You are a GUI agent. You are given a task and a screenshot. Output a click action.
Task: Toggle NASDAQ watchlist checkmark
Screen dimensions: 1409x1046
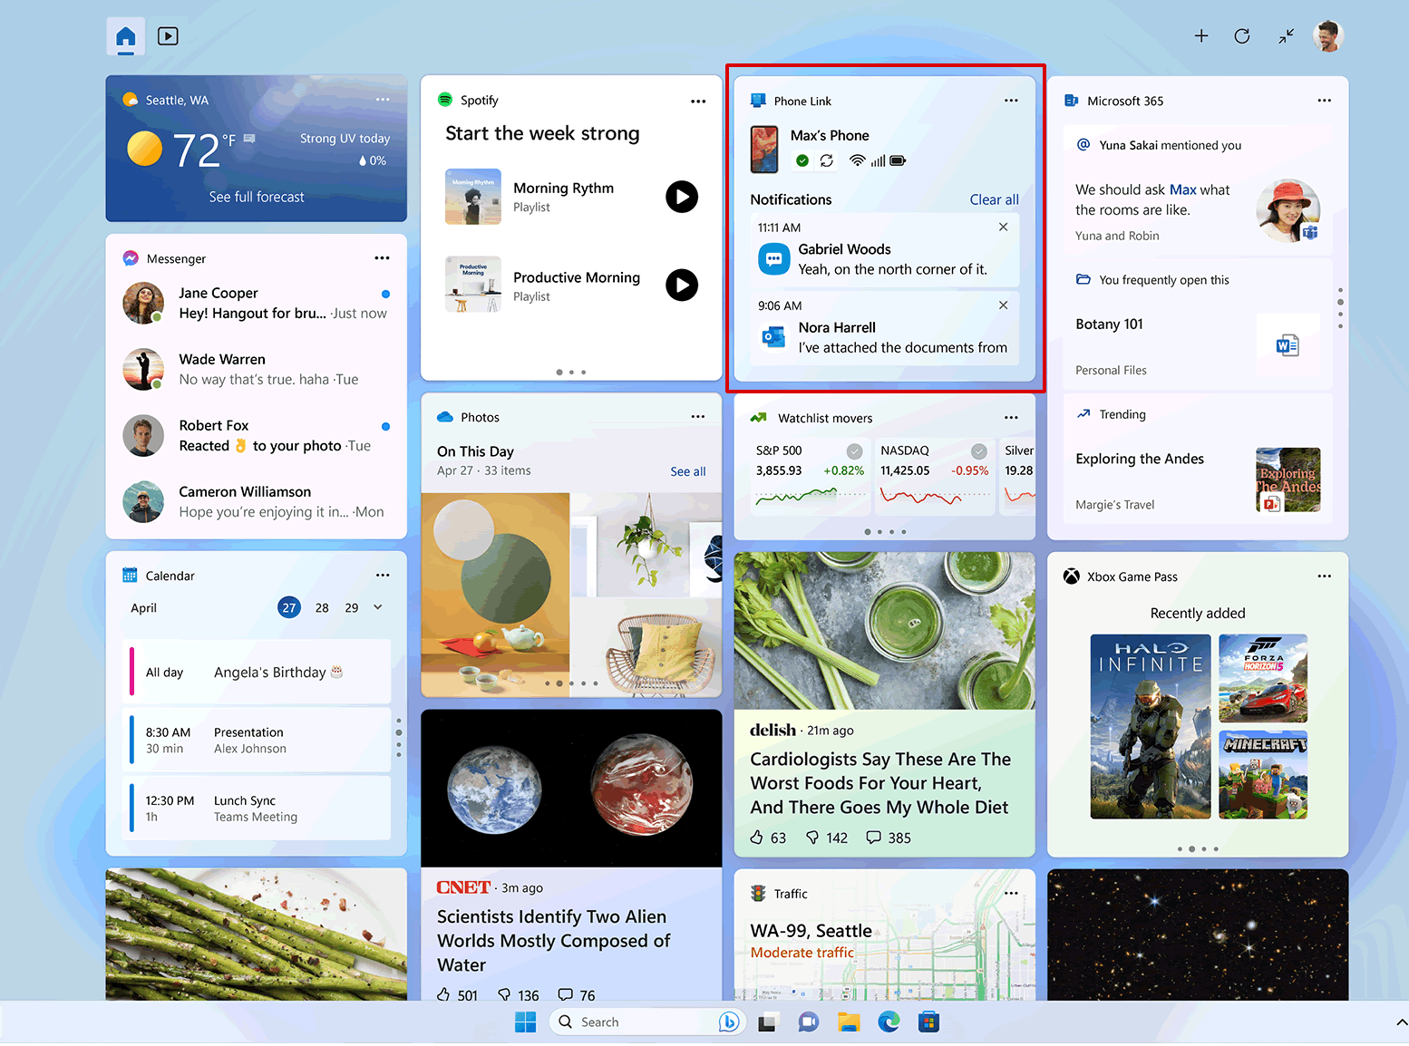click(979, 451)
